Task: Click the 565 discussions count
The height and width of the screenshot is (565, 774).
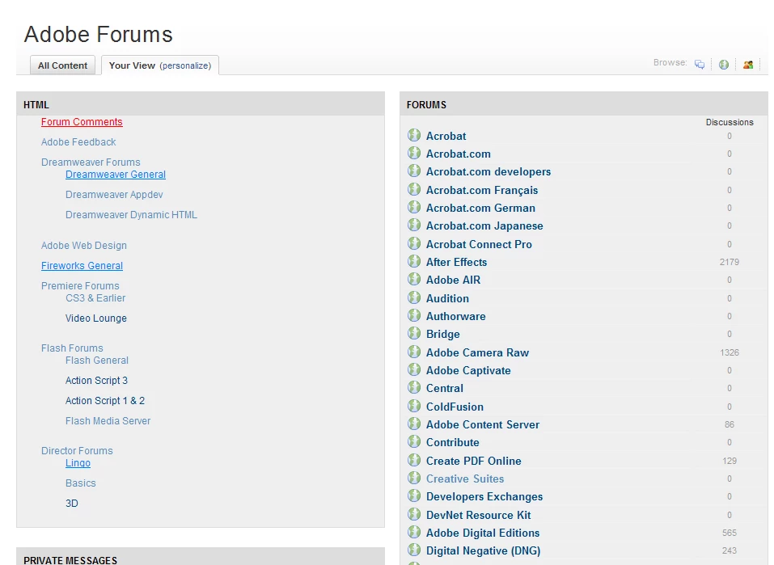Action: pos(730,533)
